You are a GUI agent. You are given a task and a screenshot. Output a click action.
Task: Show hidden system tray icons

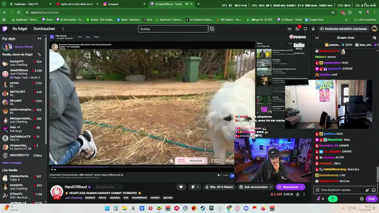343,208
